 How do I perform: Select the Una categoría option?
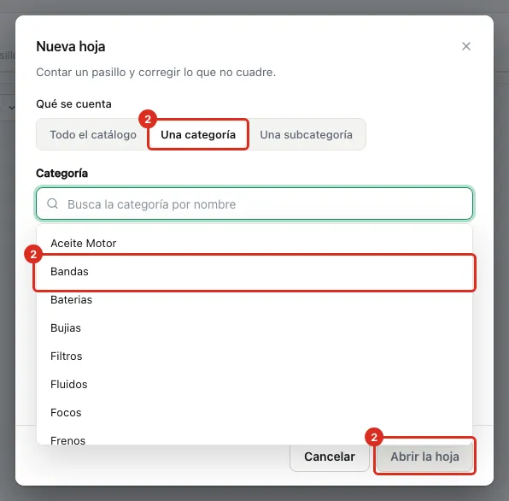click(x=198, y=134)
